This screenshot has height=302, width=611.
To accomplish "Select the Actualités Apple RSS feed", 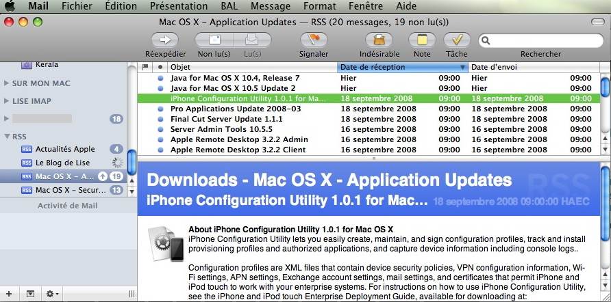I will (65, 149).
